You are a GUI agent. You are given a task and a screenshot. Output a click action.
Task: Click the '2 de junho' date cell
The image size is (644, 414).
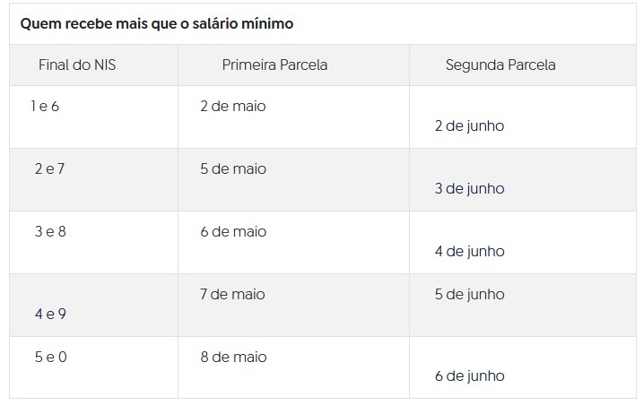469,126
